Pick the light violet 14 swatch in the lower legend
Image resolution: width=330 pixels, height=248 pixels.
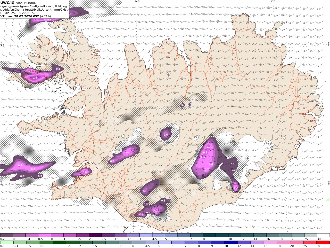click(257, 243)
